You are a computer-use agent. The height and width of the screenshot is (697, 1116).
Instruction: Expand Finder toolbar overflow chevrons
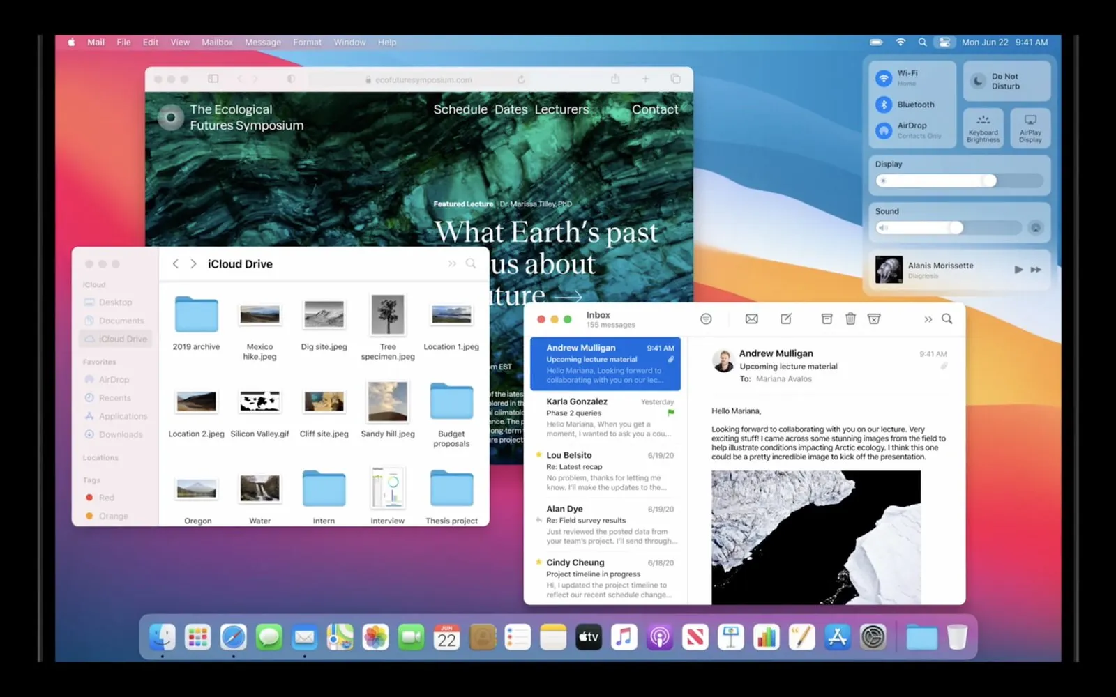point(452,264)
